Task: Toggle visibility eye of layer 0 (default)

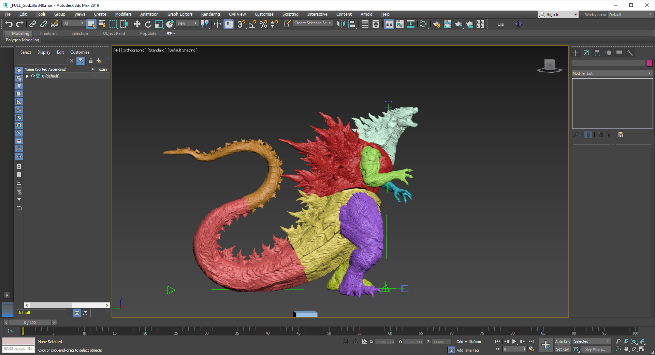Action: click(33, 76)
